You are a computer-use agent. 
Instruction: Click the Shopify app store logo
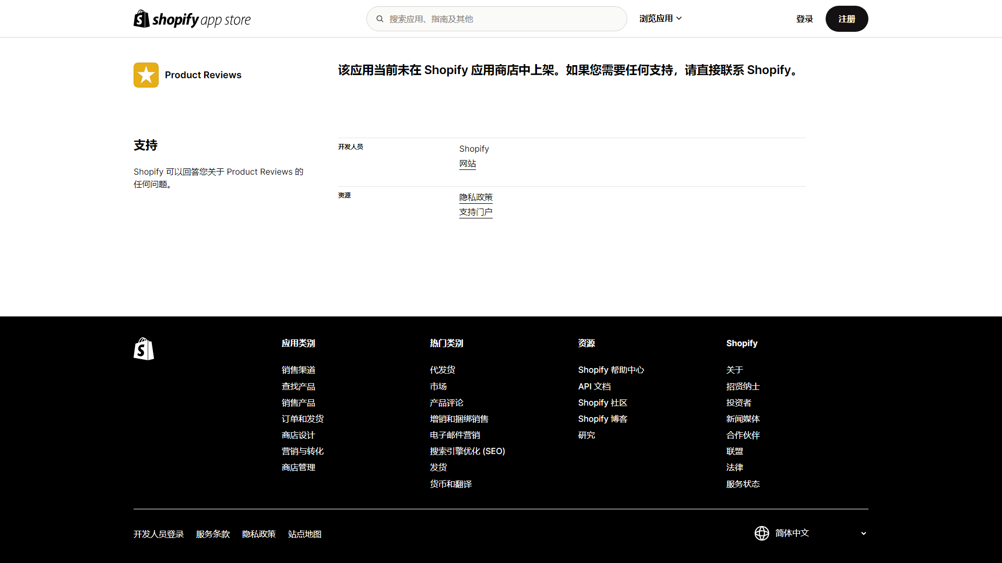[x=192, y=19]
